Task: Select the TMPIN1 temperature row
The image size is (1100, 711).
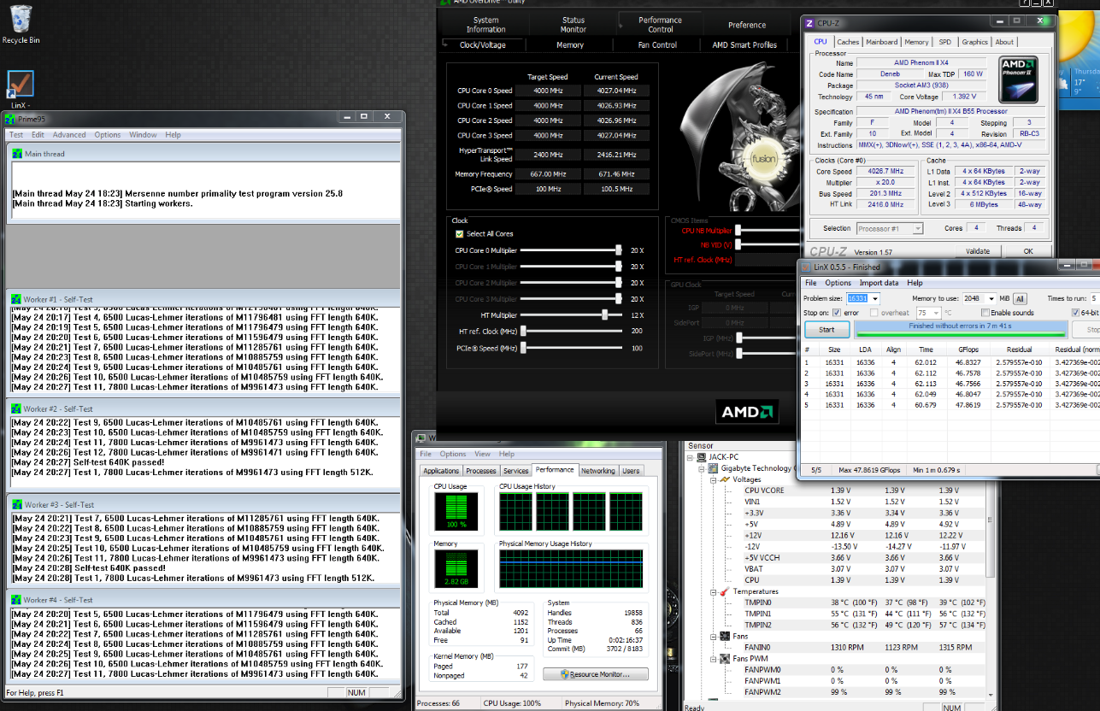Action: (x=864, y=614)
